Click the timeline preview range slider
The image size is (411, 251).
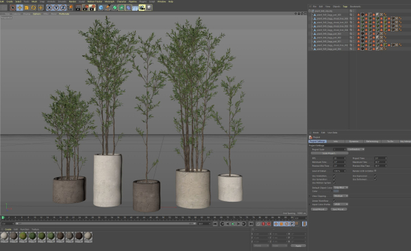coord(105,224)
